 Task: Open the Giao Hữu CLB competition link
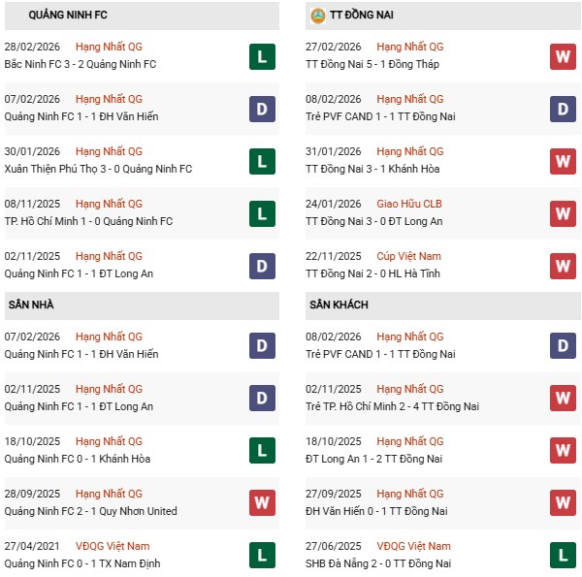tap(409, 204)
